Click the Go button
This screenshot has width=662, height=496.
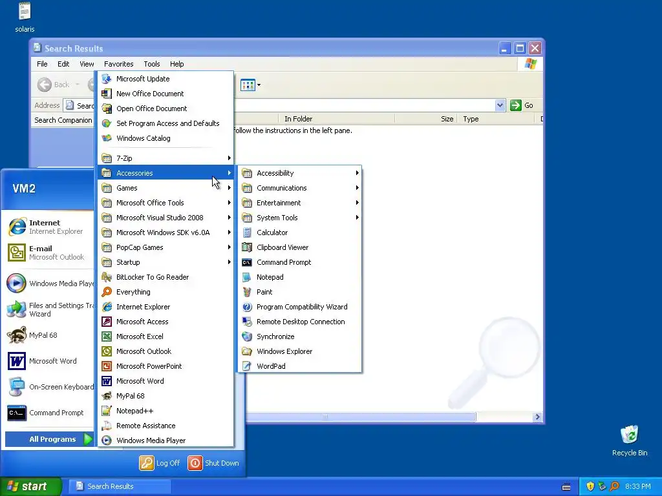522,105
